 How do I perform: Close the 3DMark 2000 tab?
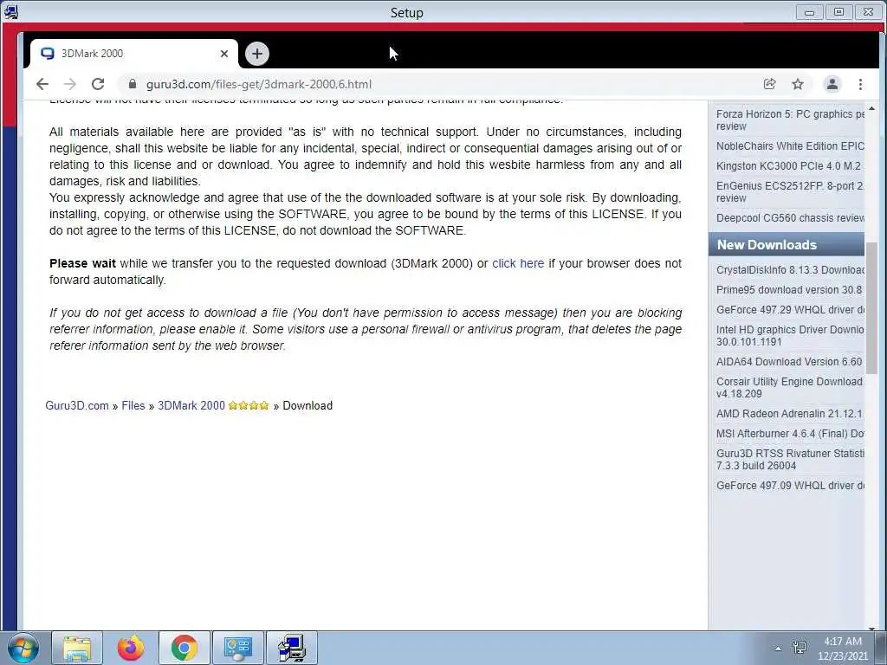[x=224, y=54]
